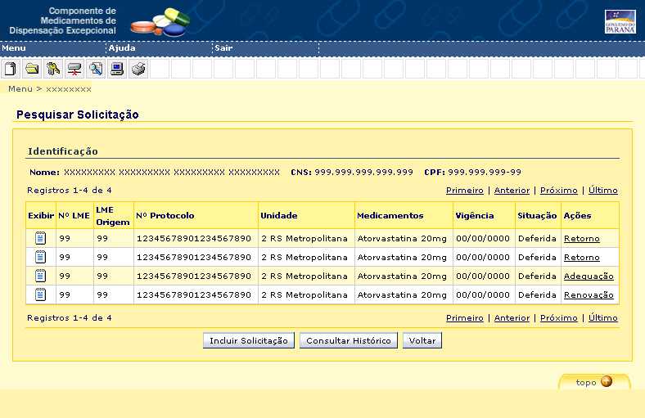Click the computer monitor toolbar icon
The height and width of the screenshot is (418, 645).
117,69
